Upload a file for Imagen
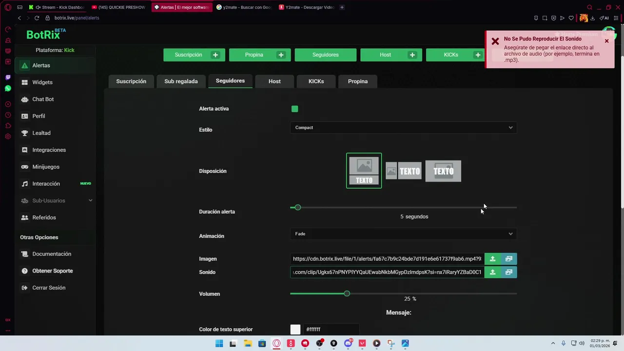 coord(492,259)
